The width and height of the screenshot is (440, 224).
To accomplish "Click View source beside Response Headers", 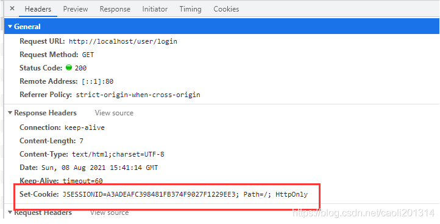I will click(114, 113).
